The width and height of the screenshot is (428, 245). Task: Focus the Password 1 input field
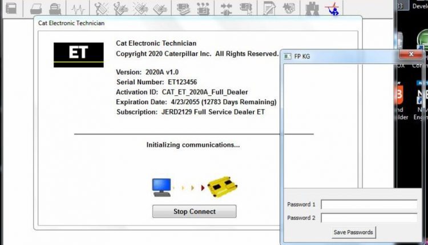pyautogui.click(x=369, y=205)
